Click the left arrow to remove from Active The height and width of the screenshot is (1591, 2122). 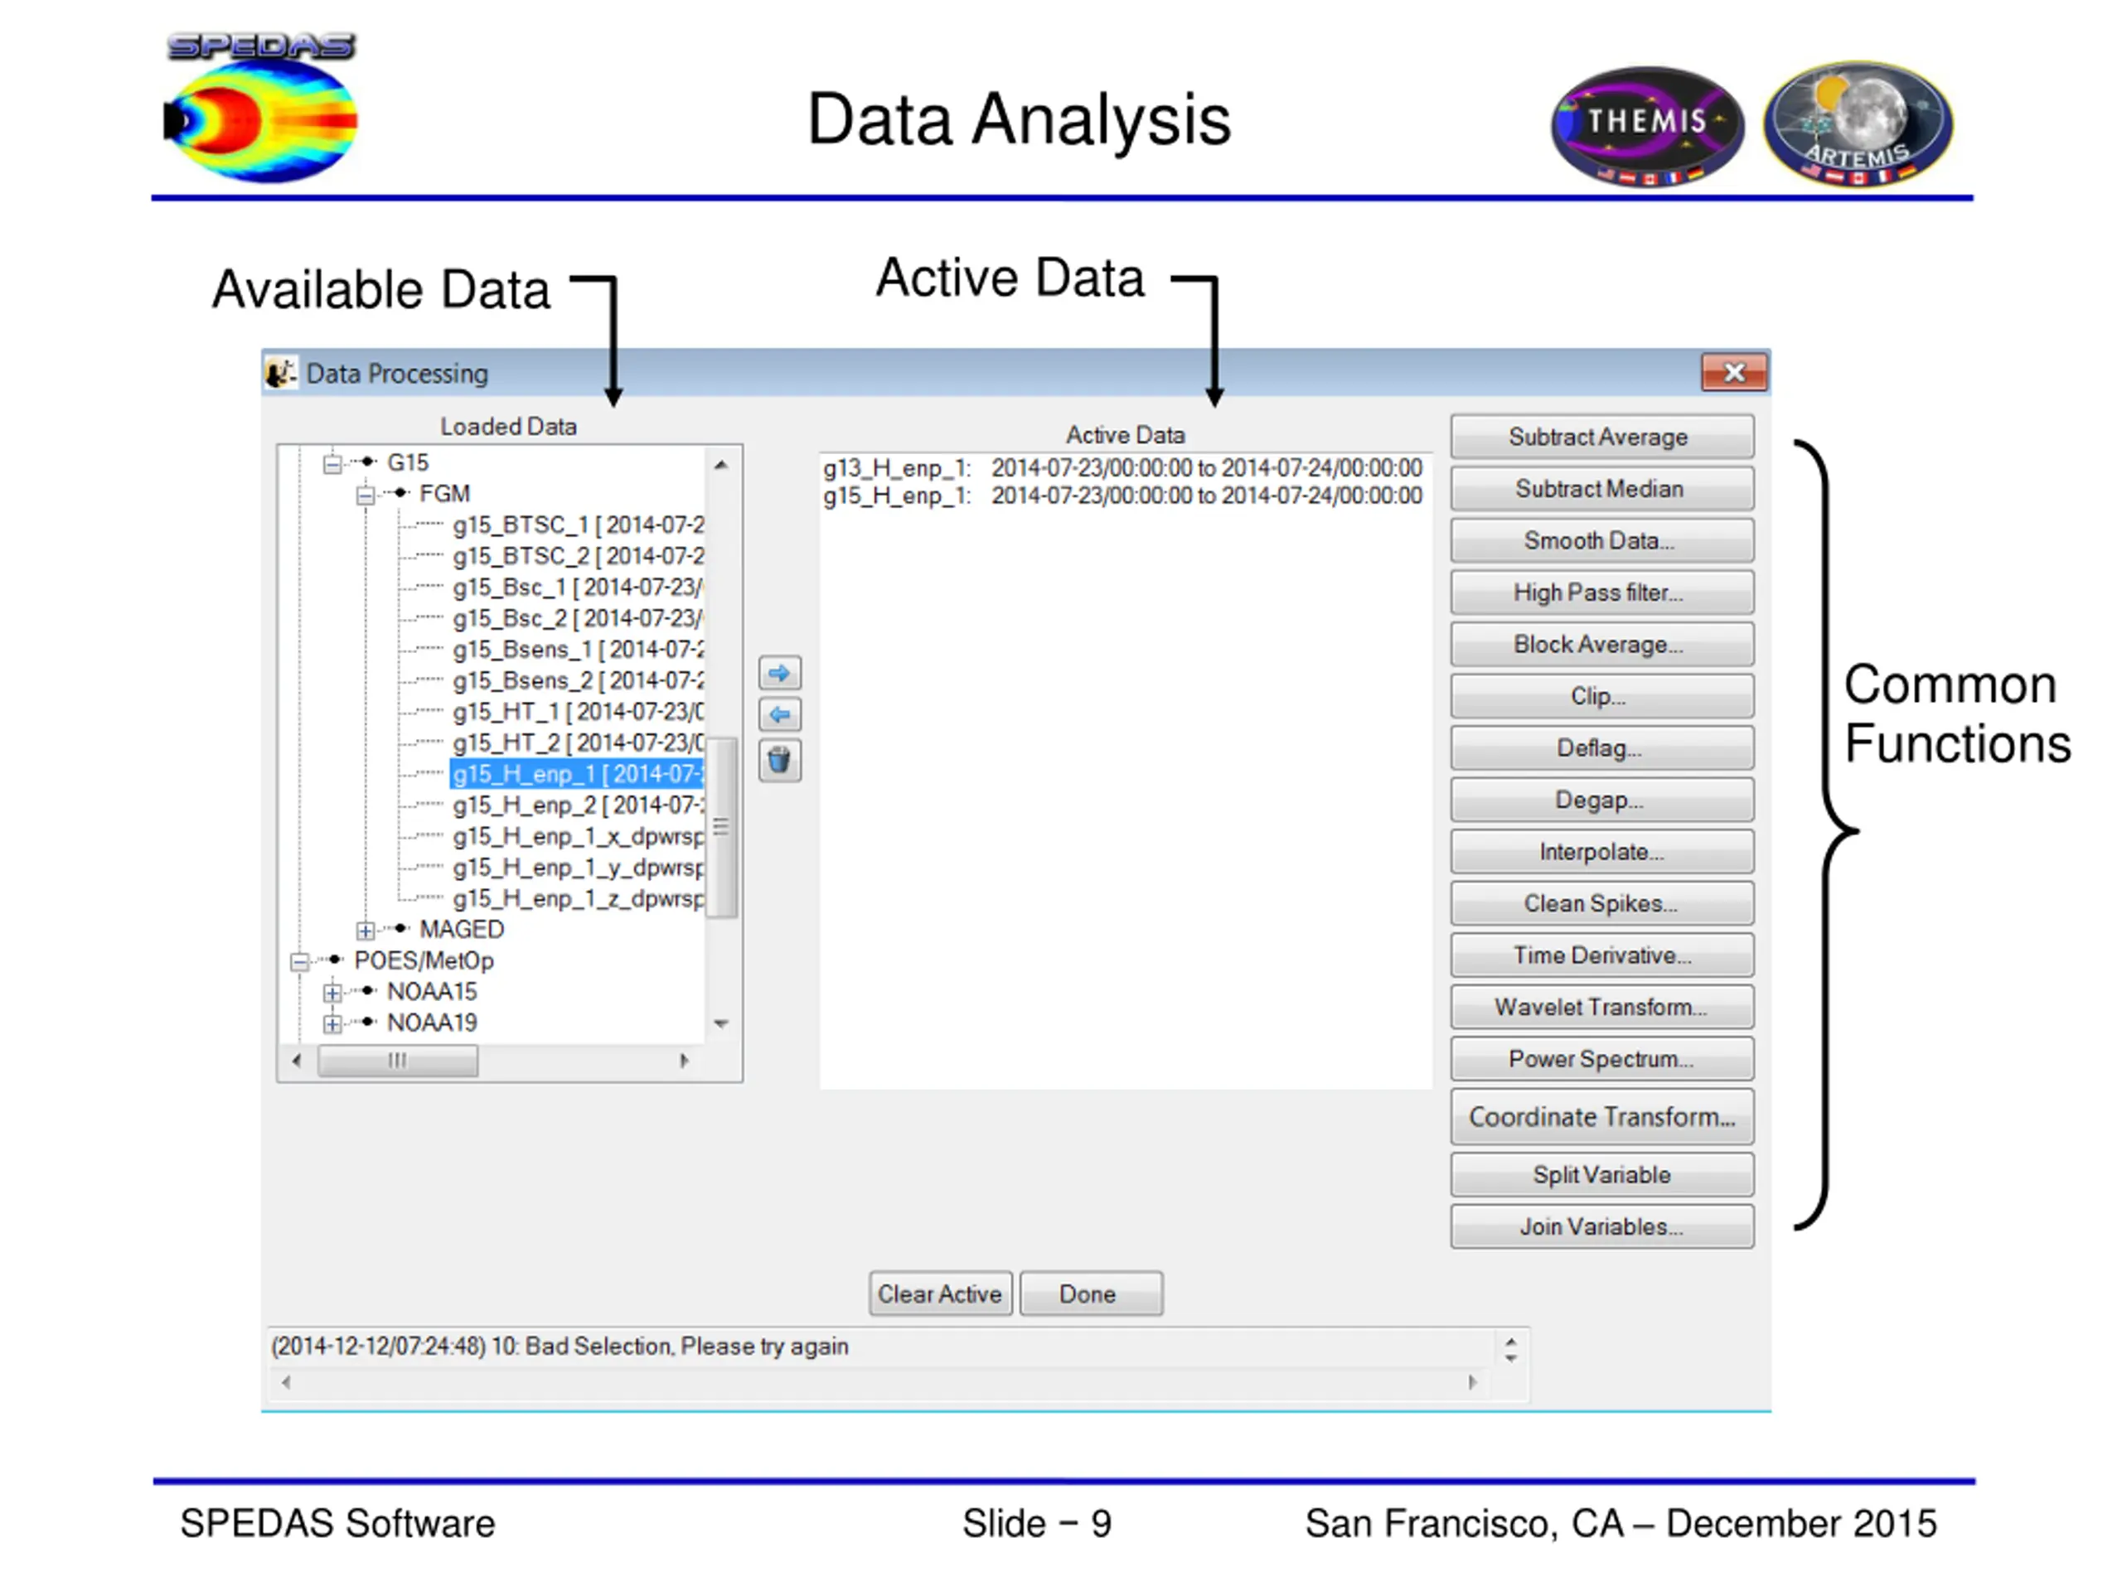pyautogui.click(x=779, y=715)
